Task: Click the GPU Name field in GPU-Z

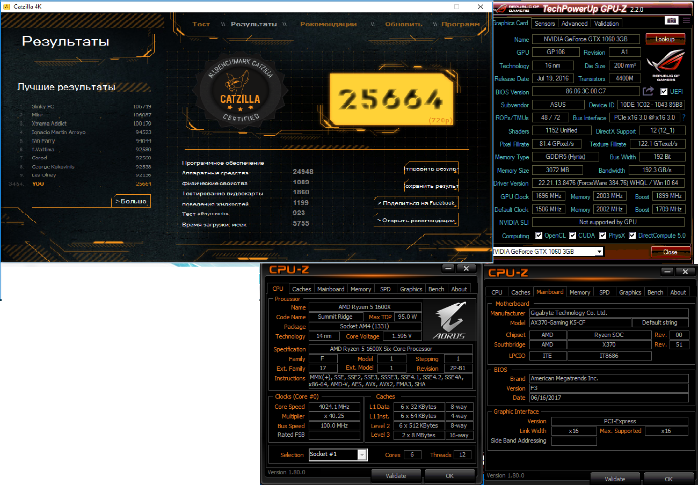Action: coord(586,39)
